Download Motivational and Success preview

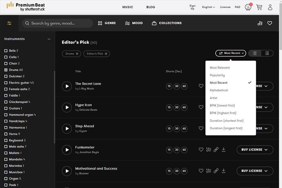point(224,171)
